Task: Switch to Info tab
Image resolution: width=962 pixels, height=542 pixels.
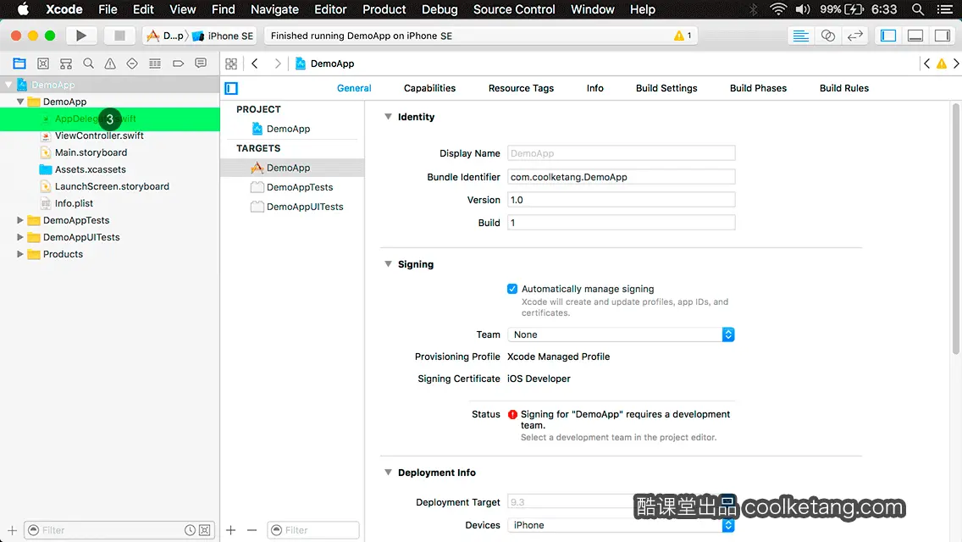Action: 595,88
